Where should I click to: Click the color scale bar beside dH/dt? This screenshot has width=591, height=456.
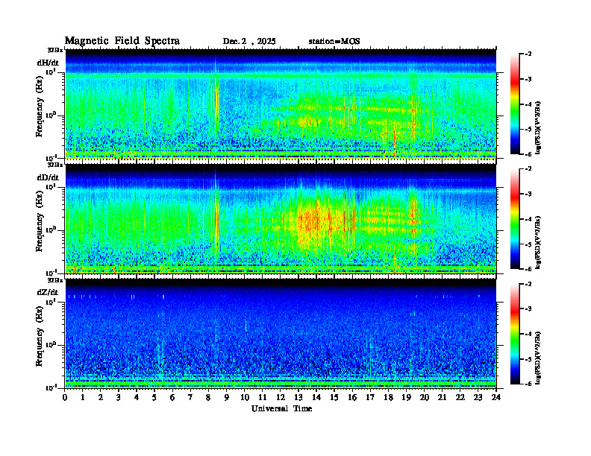(514, 104)
